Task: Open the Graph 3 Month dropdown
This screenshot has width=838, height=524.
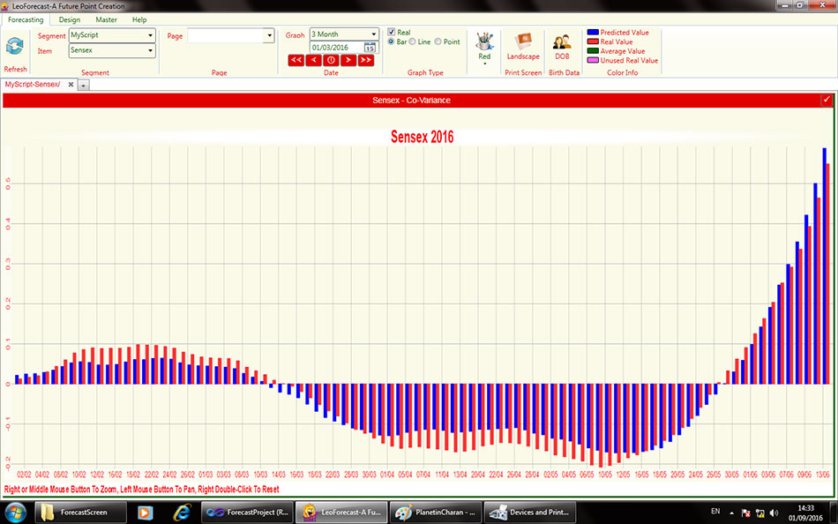Action: click(x=374, y=34)
